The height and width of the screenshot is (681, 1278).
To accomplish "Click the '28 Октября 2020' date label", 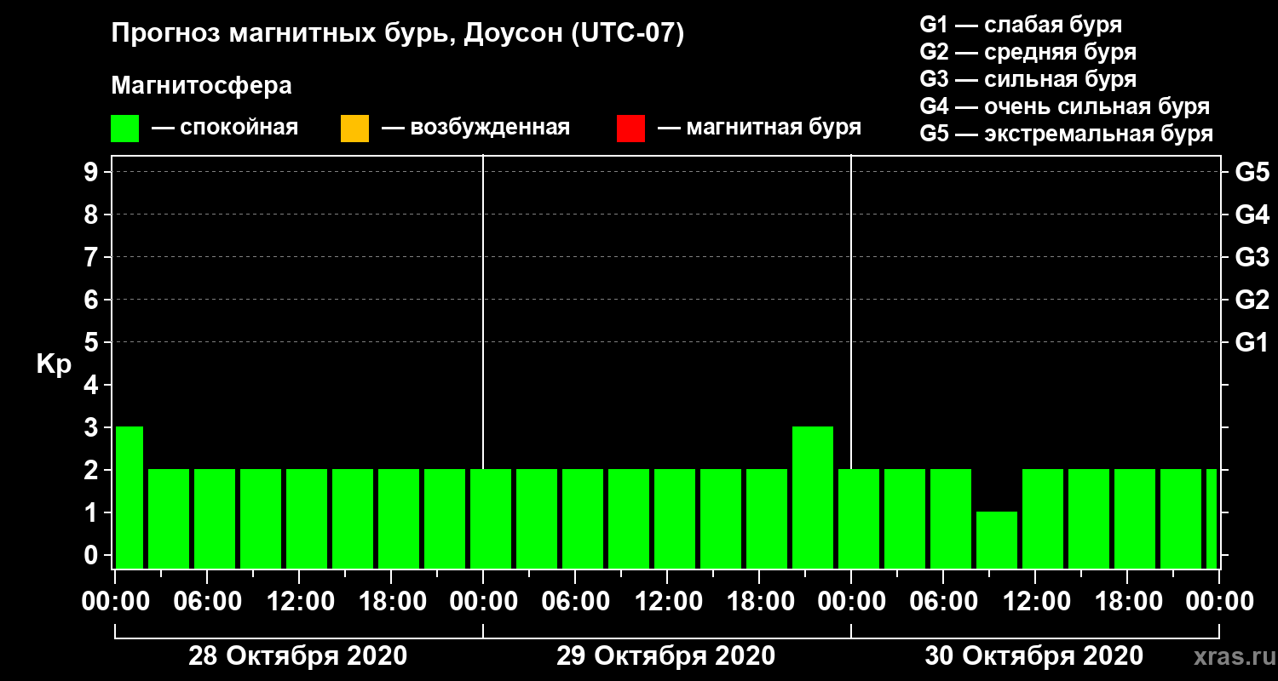I will click(297, 656).
